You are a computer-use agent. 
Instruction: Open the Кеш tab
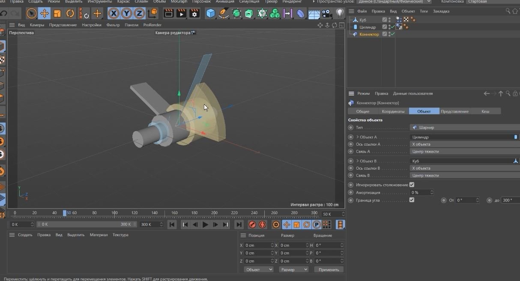point(485,111)
